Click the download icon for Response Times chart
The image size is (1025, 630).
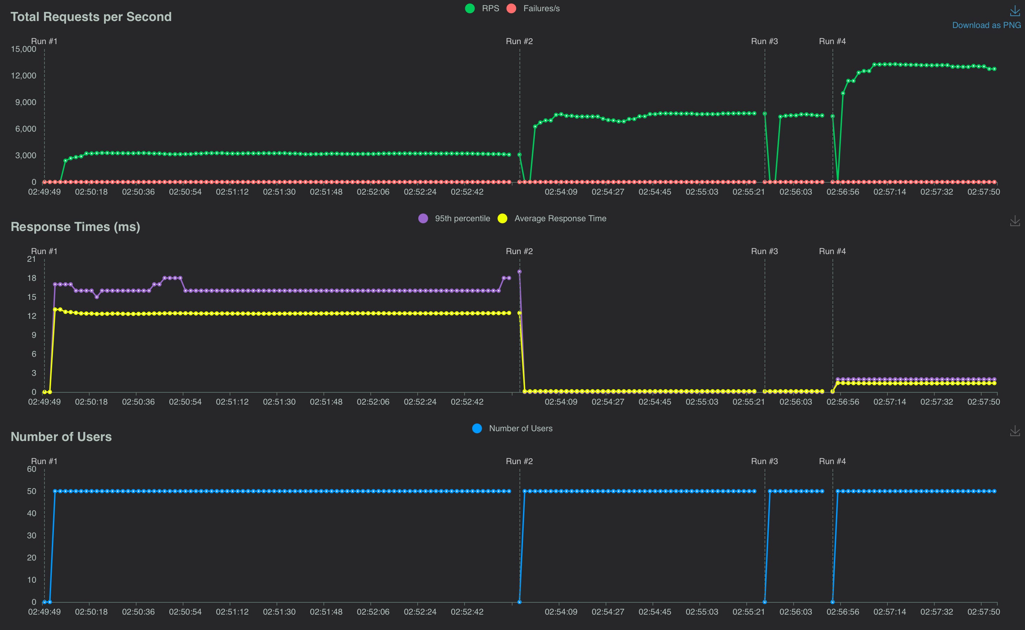point(1015,221)
